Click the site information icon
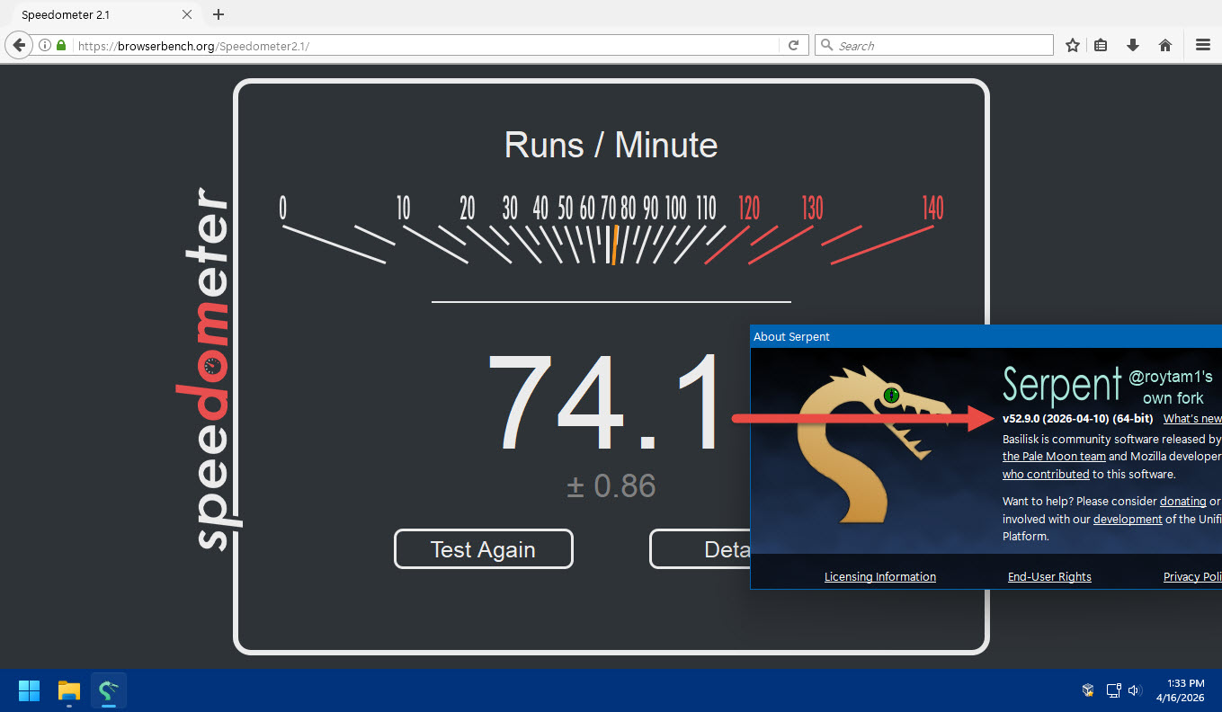The height and width of the screenshot is (712, 1222). (45, 45)
